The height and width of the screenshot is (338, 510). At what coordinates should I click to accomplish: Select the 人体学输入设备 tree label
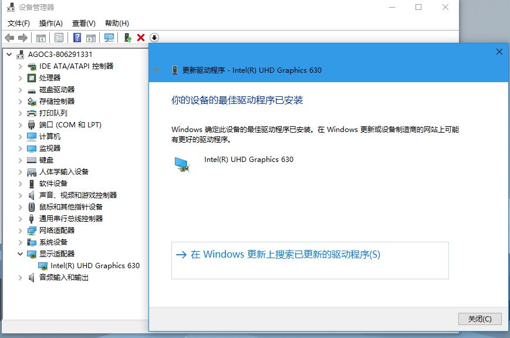[x=64, y=172]
